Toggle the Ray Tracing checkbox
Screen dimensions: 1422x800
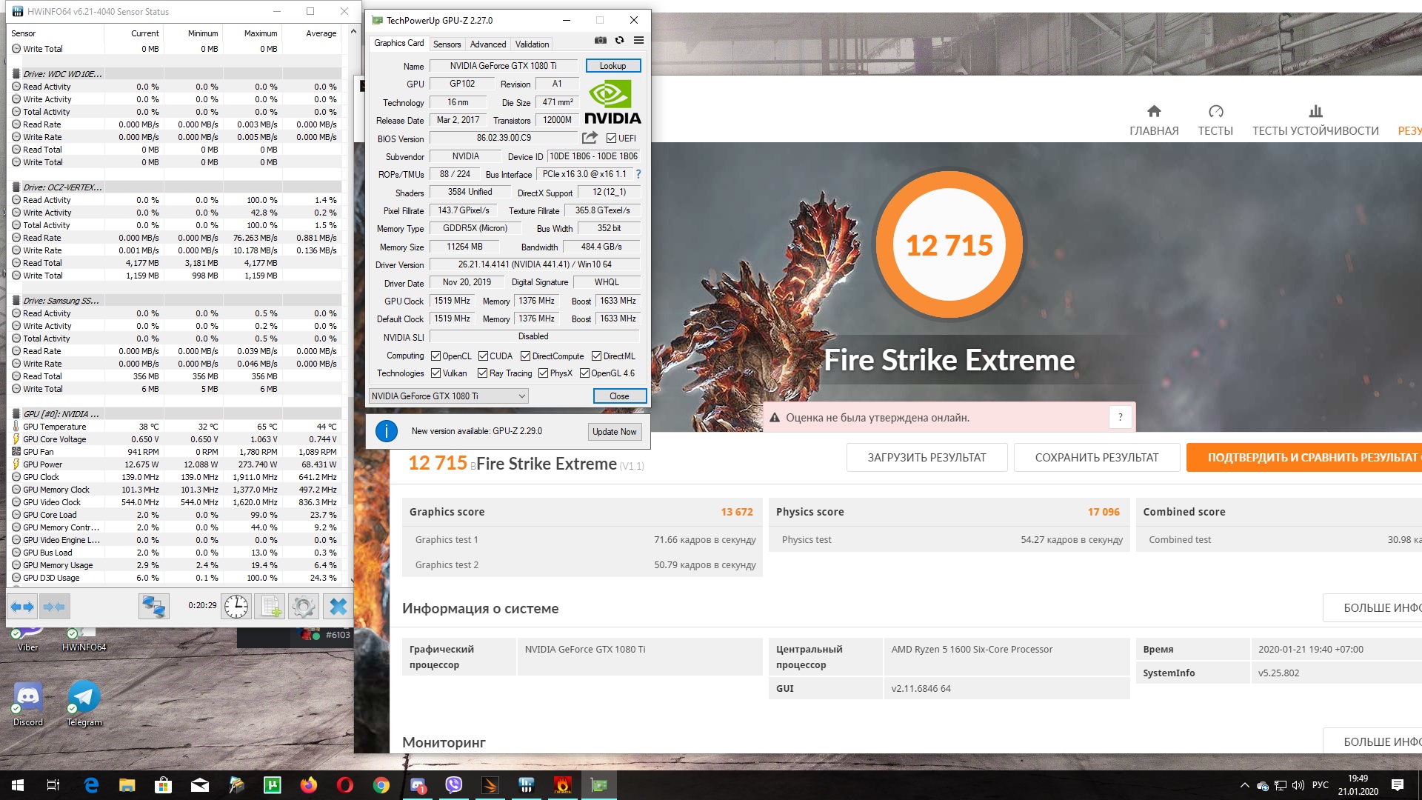pos(483,373)
